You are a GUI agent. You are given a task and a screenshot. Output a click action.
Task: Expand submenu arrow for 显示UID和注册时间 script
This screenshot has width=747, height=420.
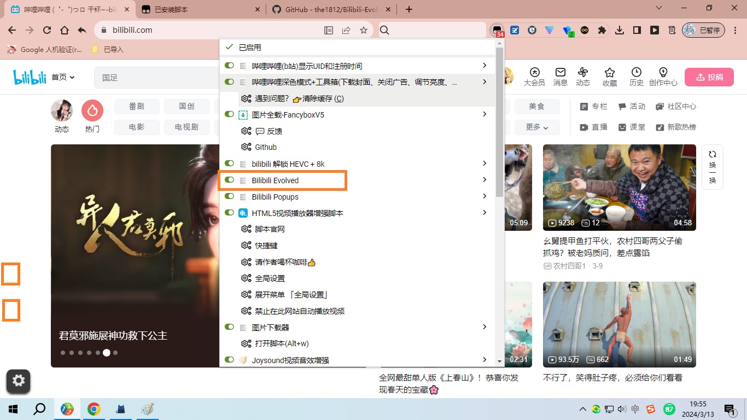click(485, 66)
